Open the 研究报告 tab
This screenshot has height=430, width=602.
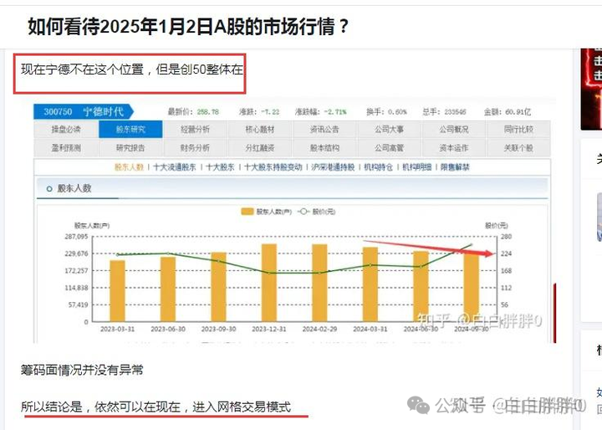tap(130, 148)
